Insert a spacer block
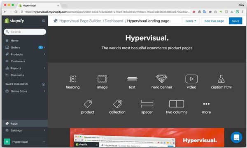This screenshot has height=148, width=247. [x=147, y=107]
